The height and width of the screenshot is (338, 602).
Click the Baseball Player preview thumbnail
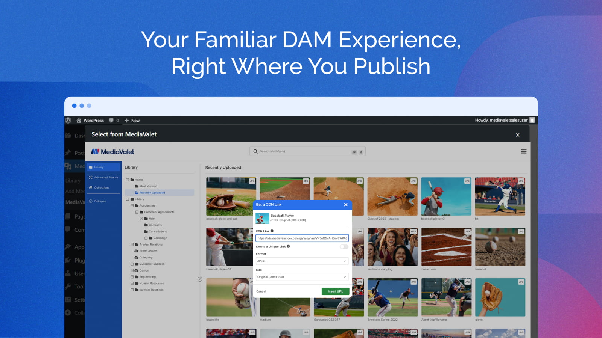(x=262, y=218)
